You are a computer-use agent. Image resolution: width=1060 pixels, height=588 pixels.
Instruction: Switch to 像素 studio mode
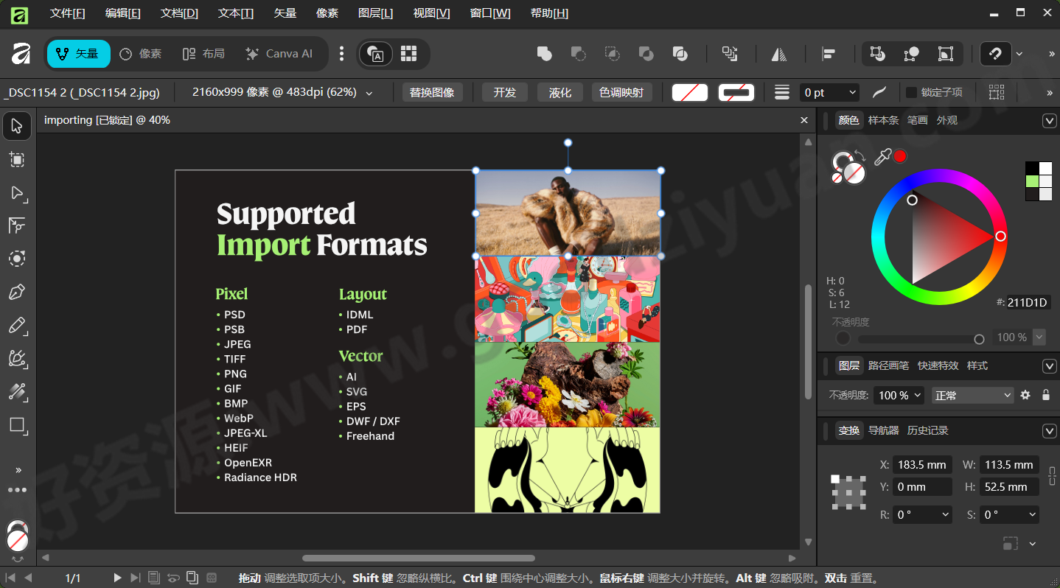pyautogui.click(x=141, y=53)
